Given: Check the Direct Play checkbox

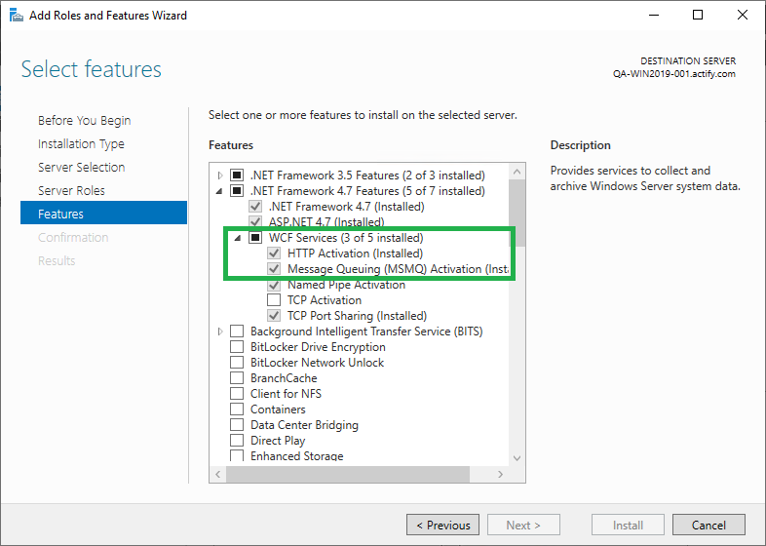Looking at the screenshot, I should click(x=237, y=441).
